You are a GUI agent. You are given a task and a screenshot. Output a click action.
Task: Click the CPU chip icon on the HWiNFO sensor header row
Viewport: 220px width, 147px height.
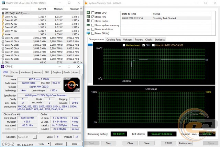3,13
